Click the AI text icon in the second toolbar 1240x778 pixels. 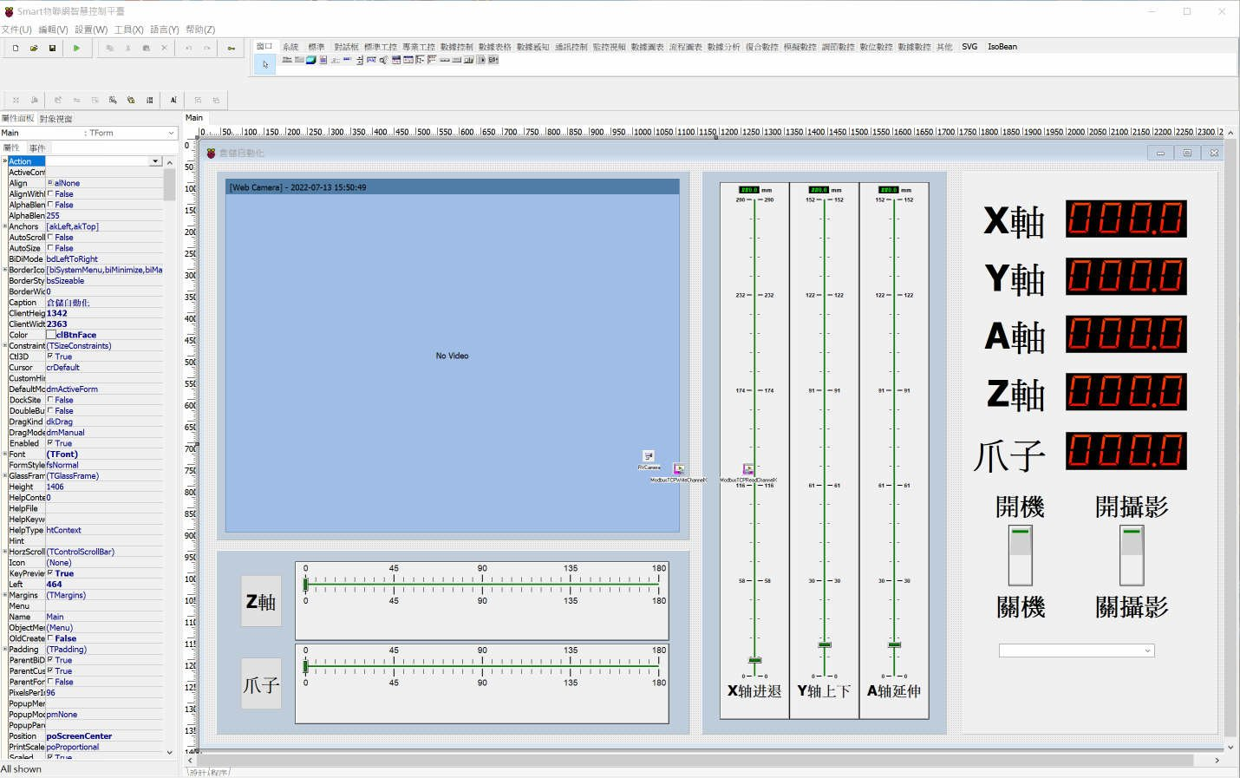point(173,100)
